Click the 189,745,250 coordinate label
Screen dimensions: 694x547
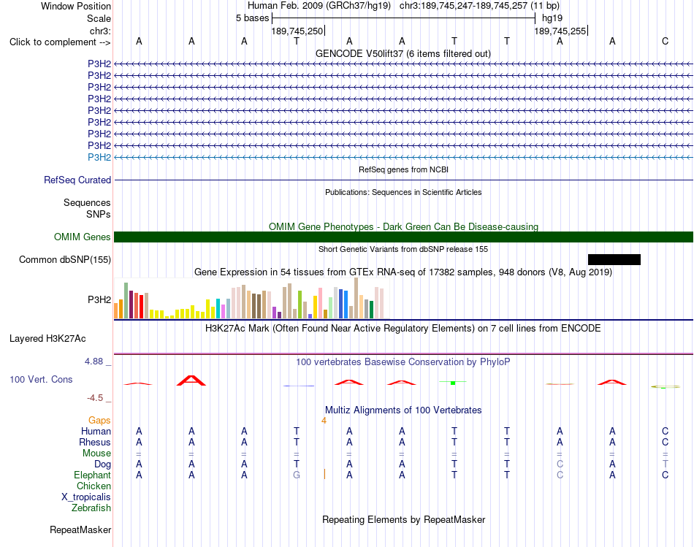coord(297,31)
